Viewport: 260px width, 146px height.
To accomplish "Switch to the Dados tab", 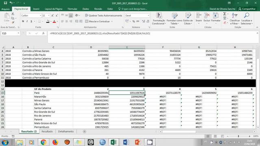I will pyautogui.click(x=86, y=9).
